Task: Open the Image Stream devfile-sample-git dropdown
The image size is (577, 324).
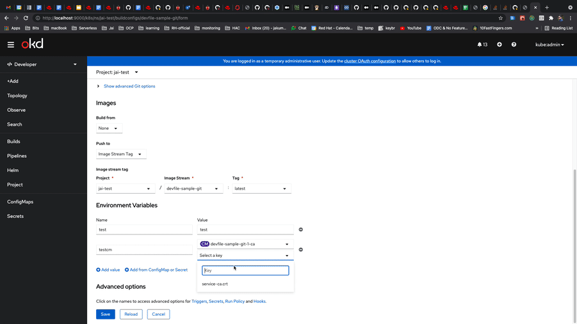Action: (x=193, y=189)
